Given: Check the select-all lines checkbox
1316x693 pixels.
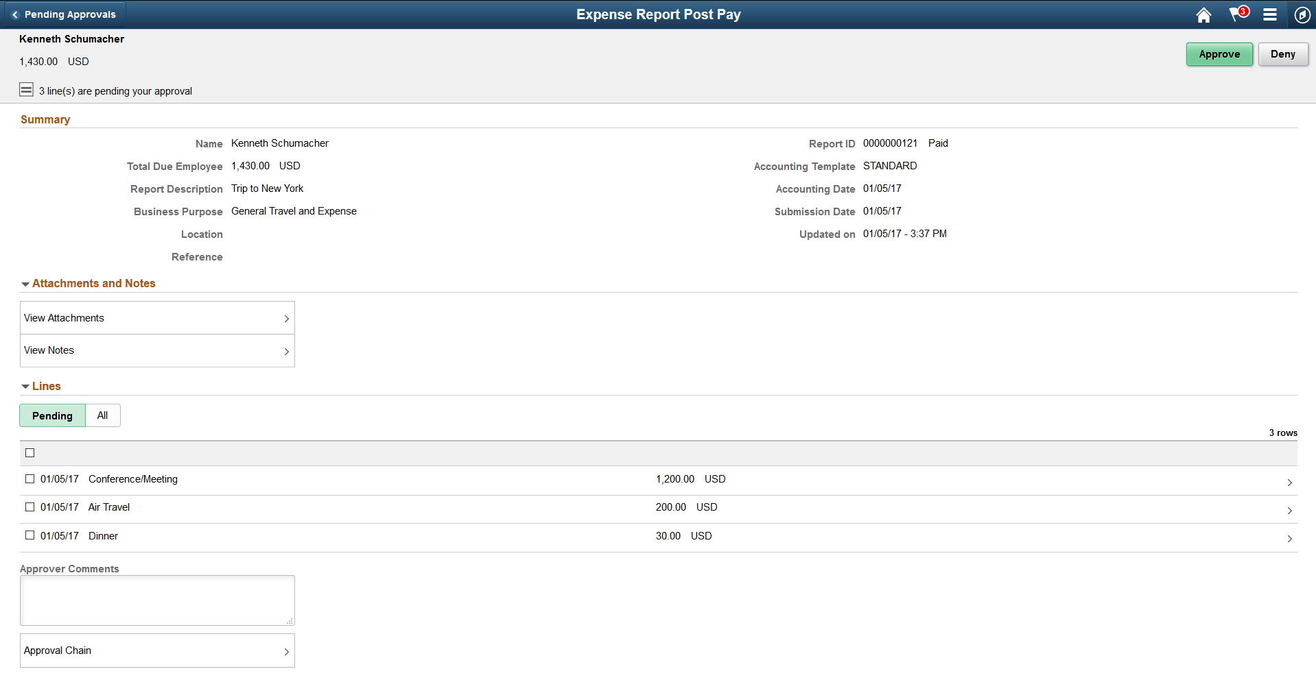Looking at the screenshot, I should pyautogui.click(x=30, y=452).
